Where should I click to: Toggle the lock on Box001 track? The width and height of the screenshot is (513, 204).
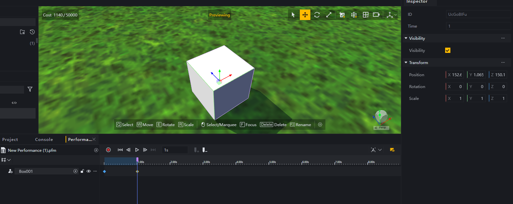(82, 171)
